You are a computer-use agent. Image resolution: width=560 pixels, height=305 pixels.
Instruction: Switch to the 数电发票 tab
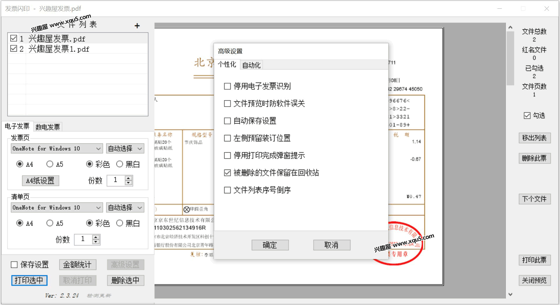point(48,127)
